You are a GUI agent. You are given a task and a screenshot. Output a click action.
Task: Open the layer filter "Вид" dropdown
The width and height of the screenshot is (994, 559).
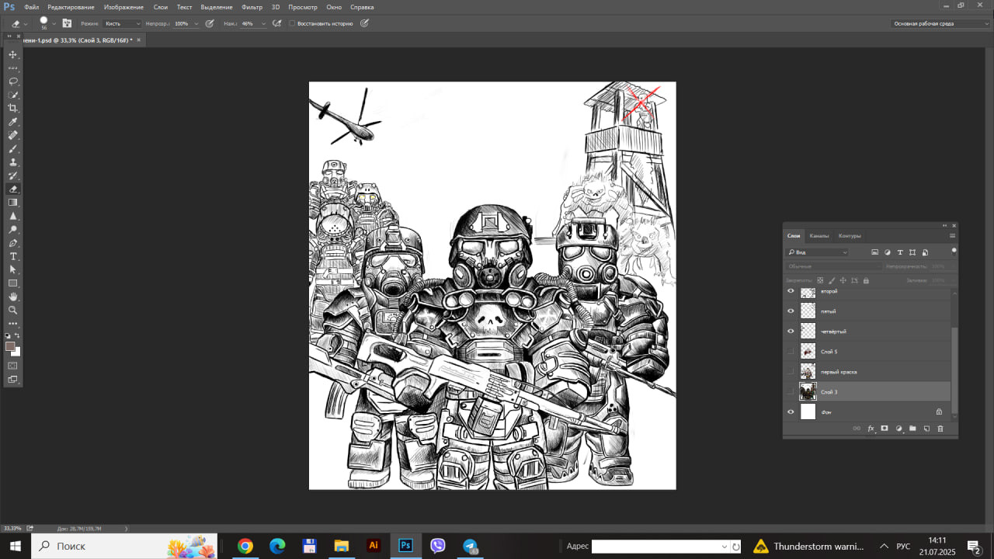(817, 252)
